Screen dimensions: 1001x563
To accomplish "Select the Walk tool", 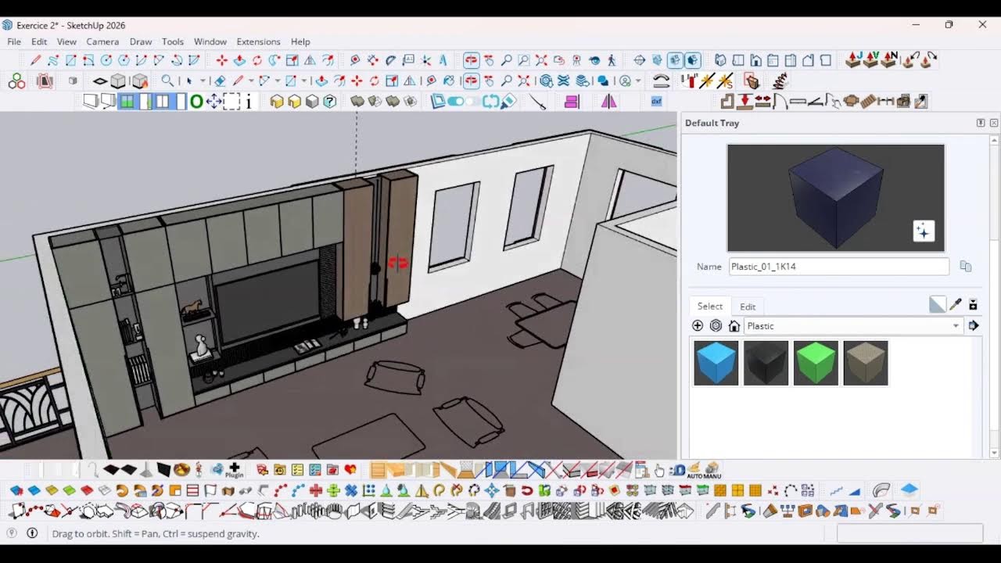I will (612, 60).
